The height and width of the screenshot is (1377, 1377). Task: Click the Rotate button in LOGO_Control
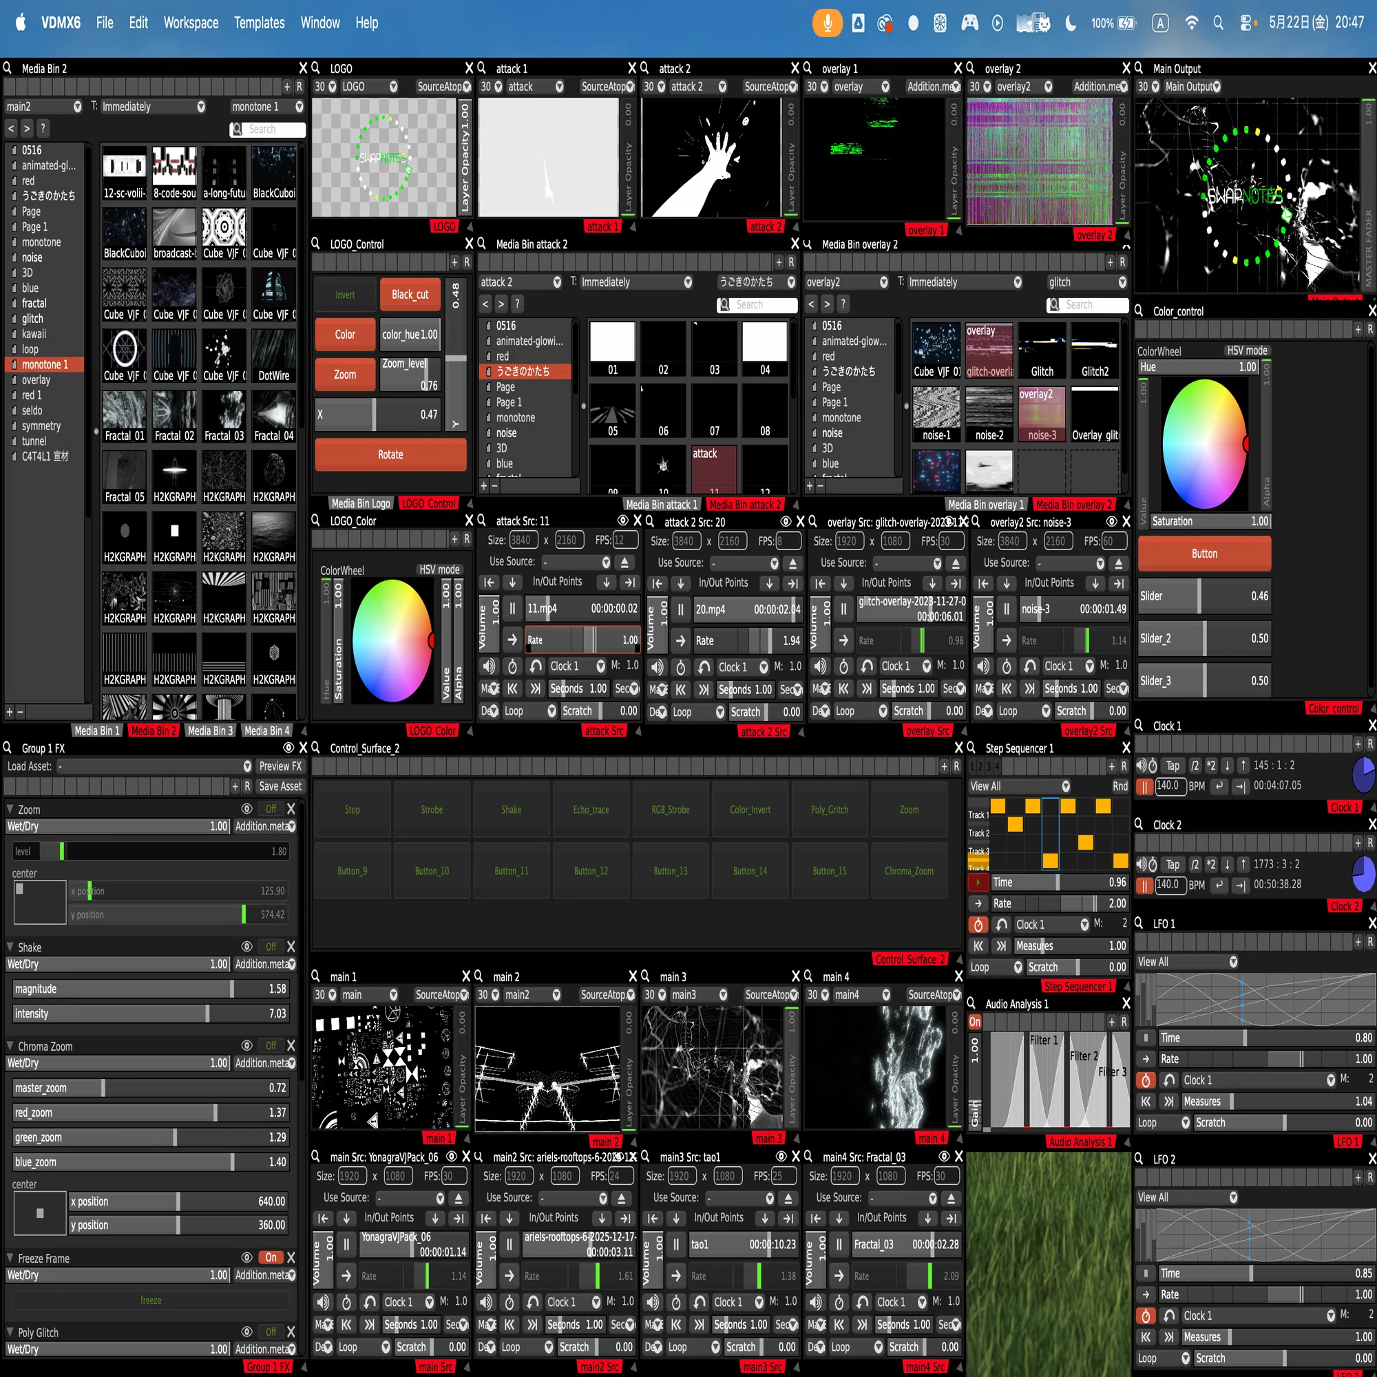(390, 454)
